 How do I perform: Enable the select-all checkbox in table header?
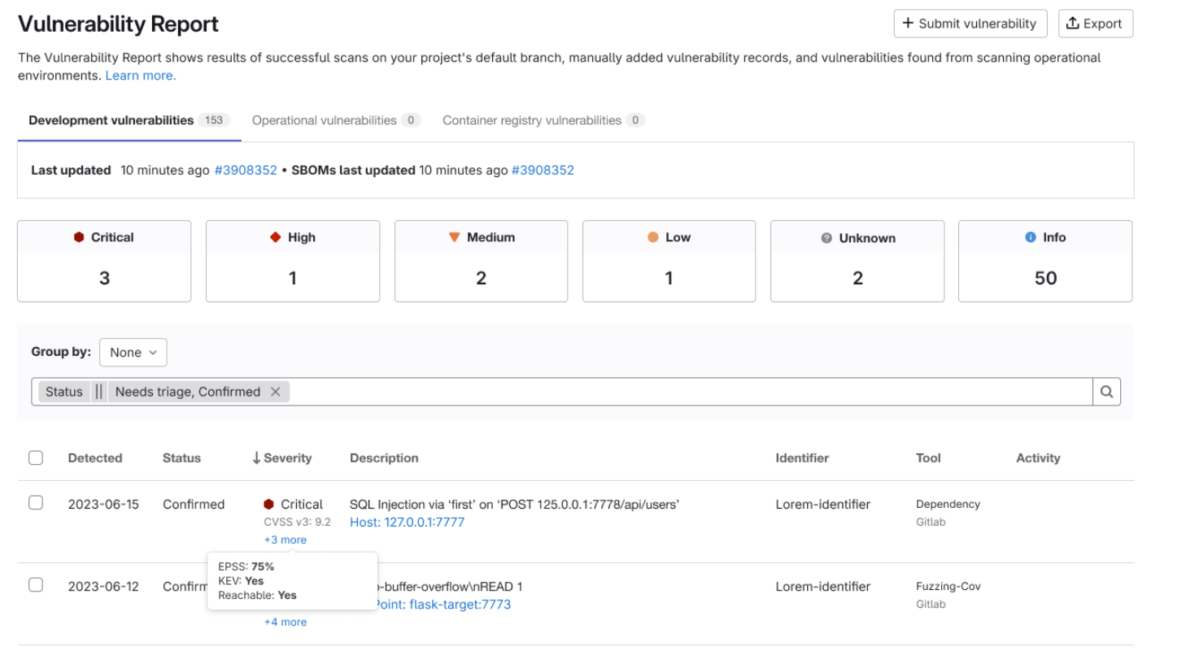coord(36,457)
